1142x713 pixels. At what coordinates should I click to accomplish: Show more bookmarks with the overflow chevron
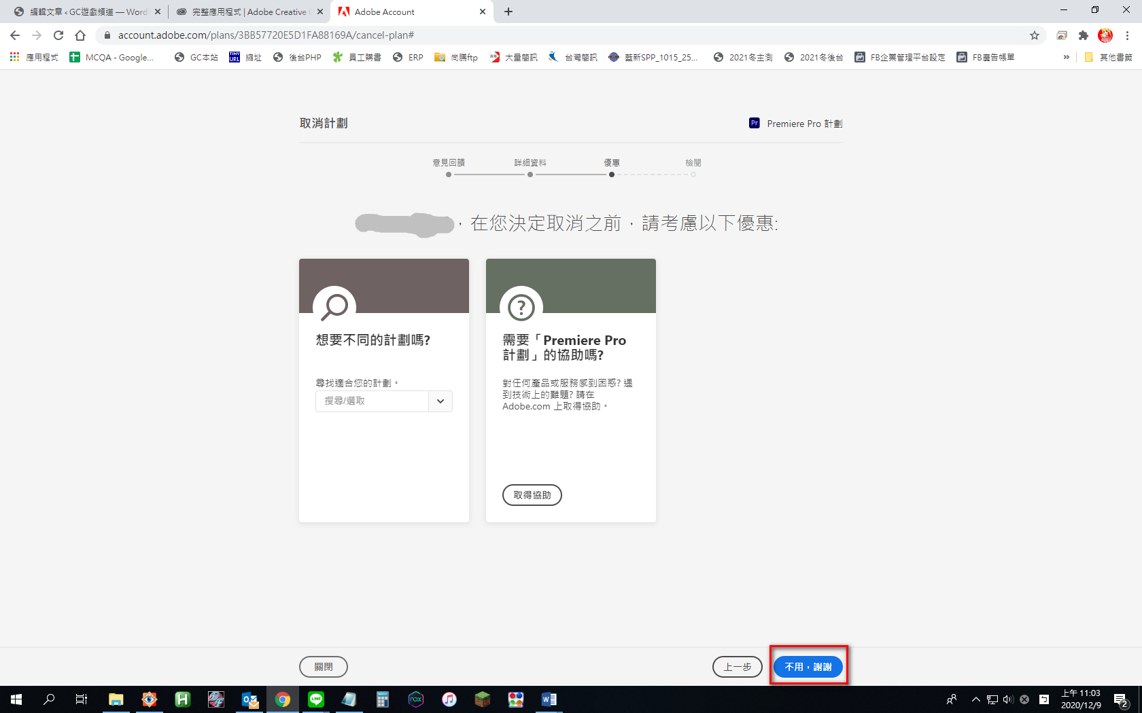(1066, 58)
